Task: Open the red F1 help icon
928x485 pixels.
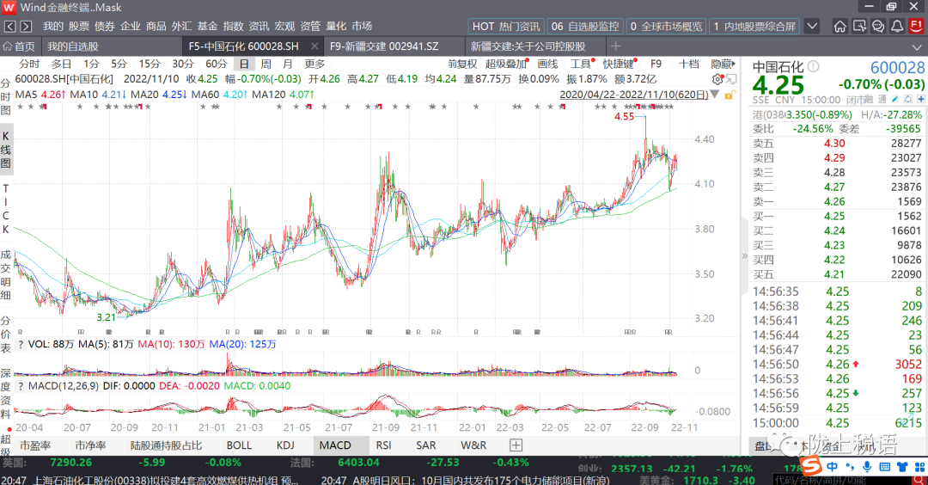Action: click(x=916, y=26)
